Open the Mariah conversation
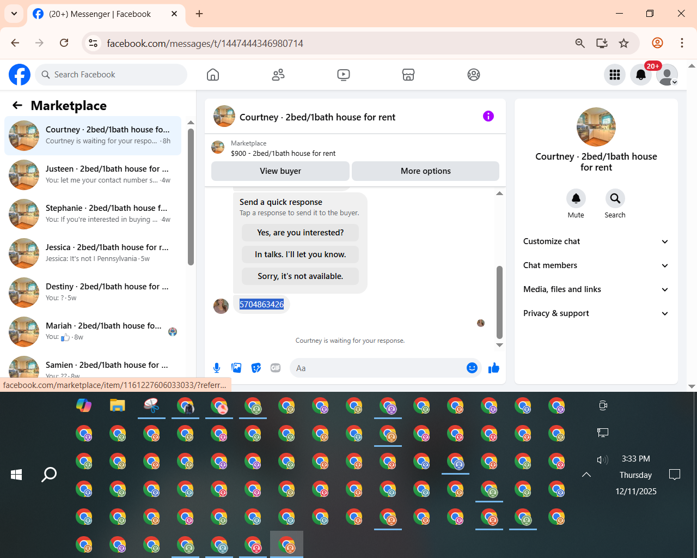Image resolution: width=697 pixels, height=558 pixels. coord(93,332)
